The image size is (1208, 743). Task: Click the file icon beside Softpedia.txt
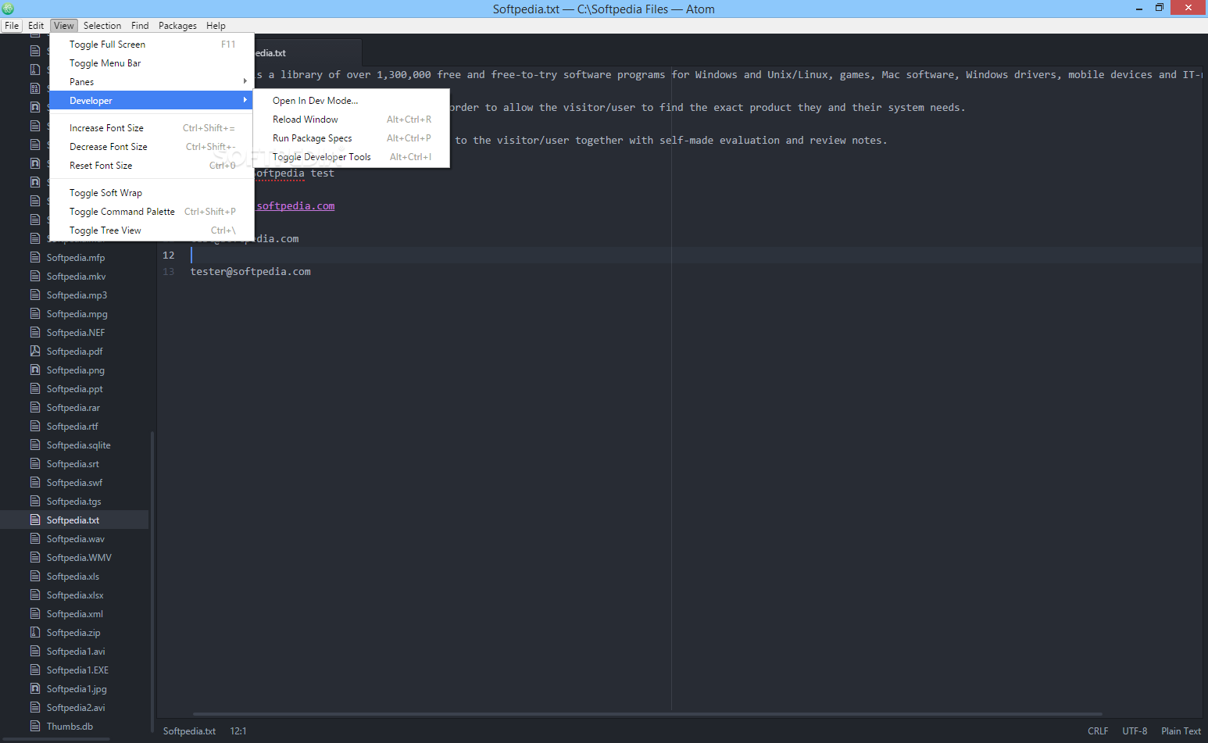click(x=35, y=520)
